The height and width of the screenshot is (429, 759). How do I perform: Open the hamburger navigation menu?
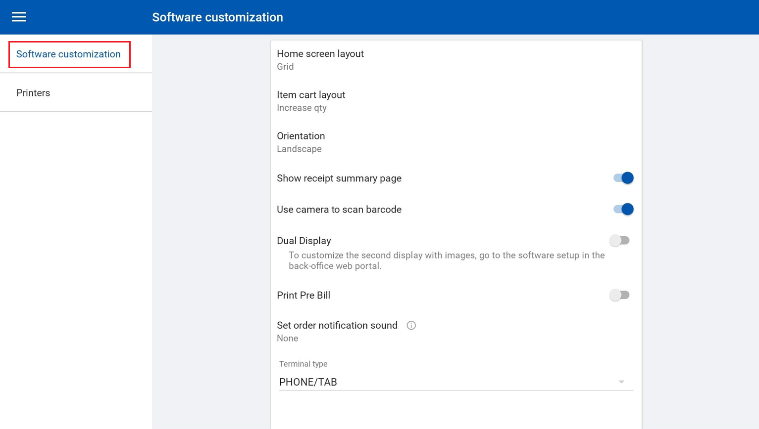19,17
